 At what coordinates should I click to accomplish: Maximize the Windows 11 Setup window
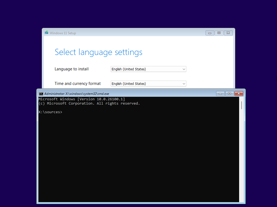(x=219, y=33)
